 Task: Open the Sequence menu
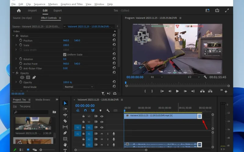pyautogui.click(x=40, y=4)
